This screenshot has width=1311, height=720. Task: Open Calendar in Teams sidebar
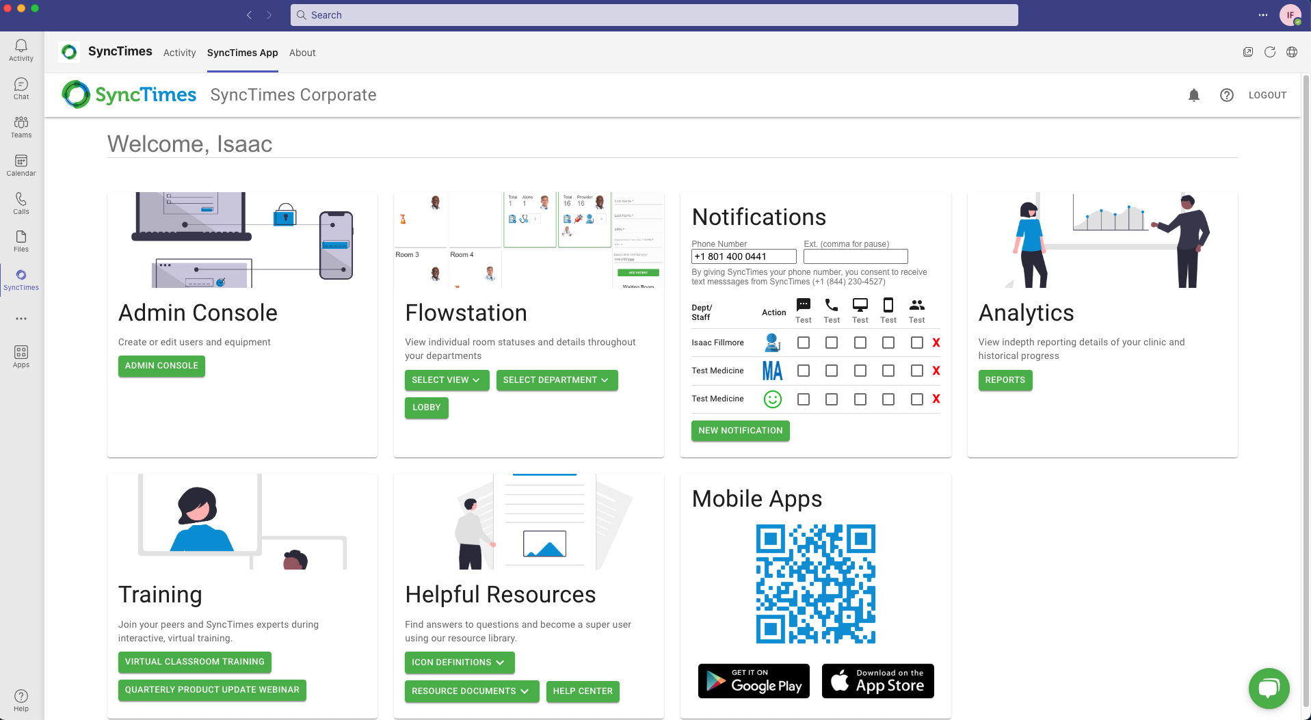(21, 165)
